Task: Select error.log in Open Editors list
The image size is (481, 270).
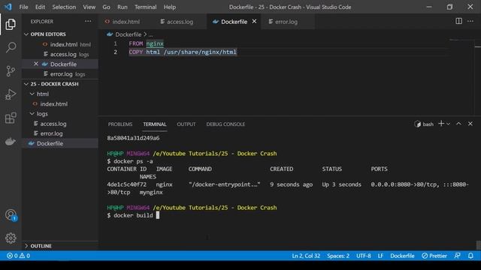Action: click(60, 74)
